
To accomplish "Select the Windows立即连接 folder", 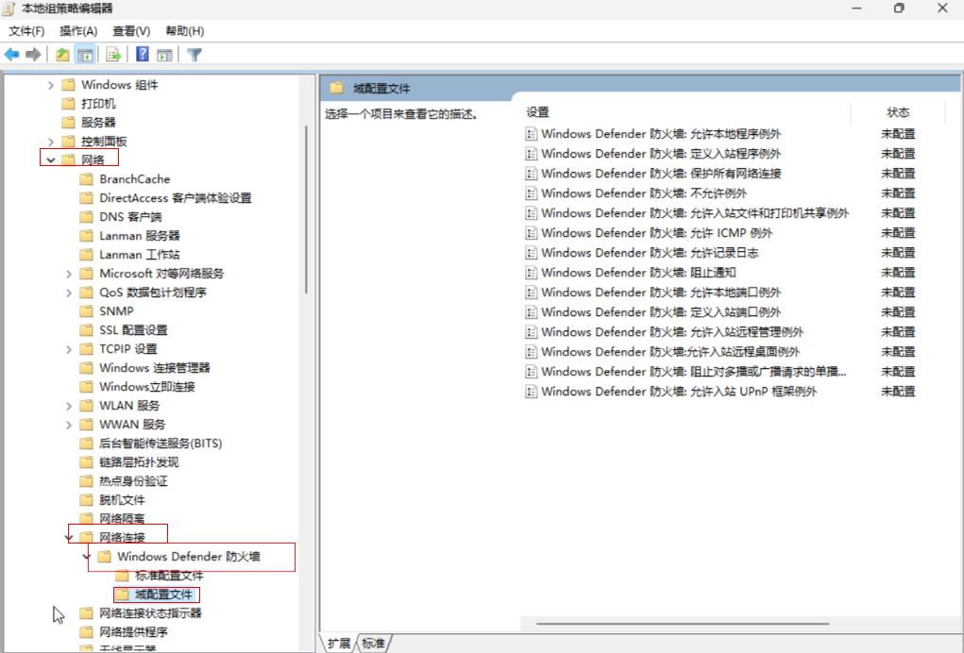I will (147, 387).
